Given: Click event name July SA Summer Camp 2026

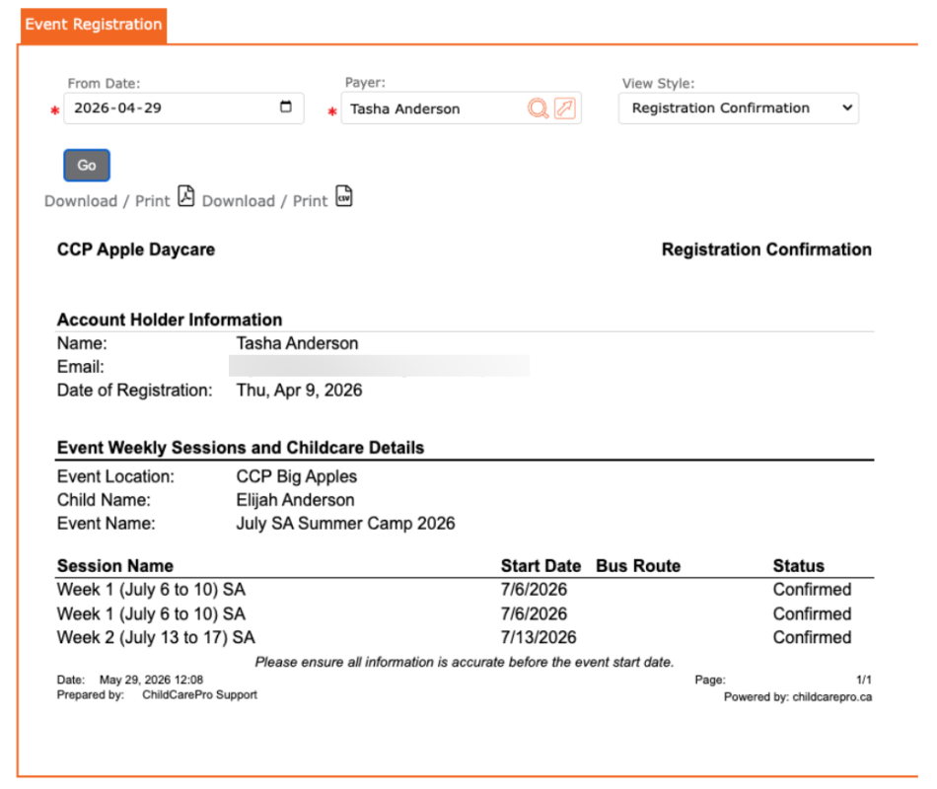Looking at the screenshot, I should point(345,524).
